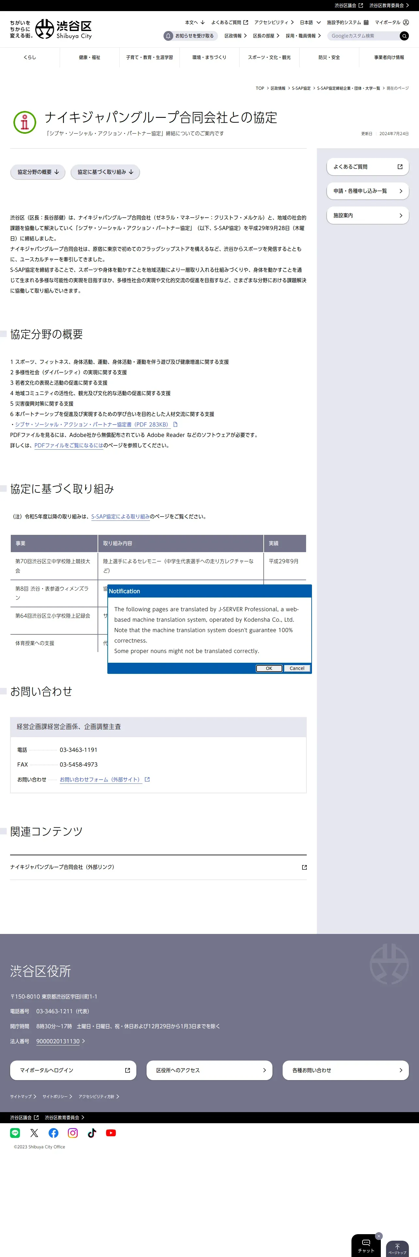The image size is (419, 1257).
Task: Open the YouTube social icon
Action: [x=111, y=1133]
